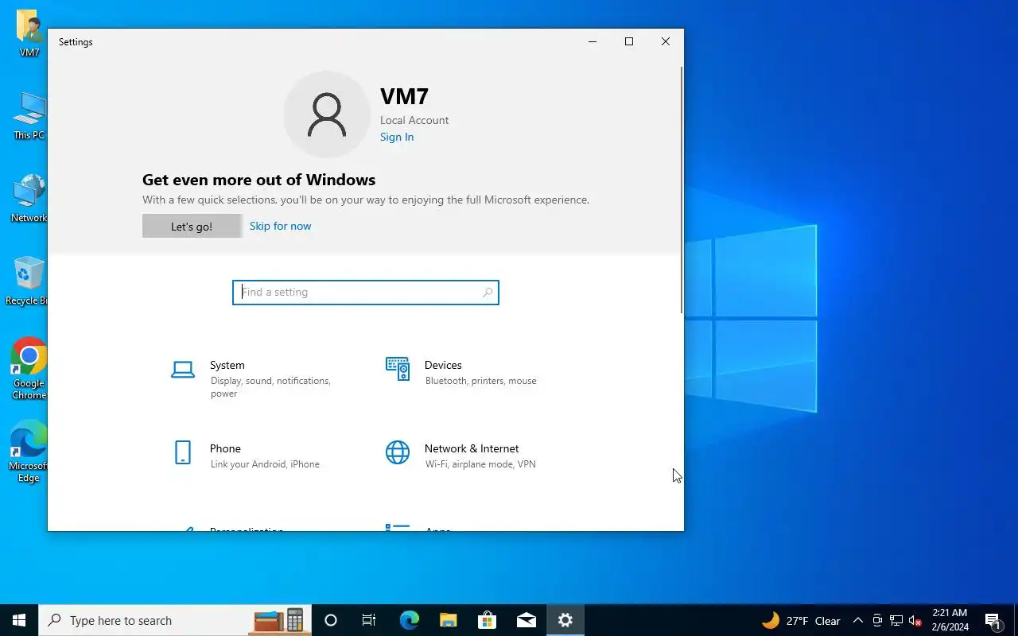Open Task View on the taskbar
The width and height of the screenshot is (1018, 636).
point(369,620)
